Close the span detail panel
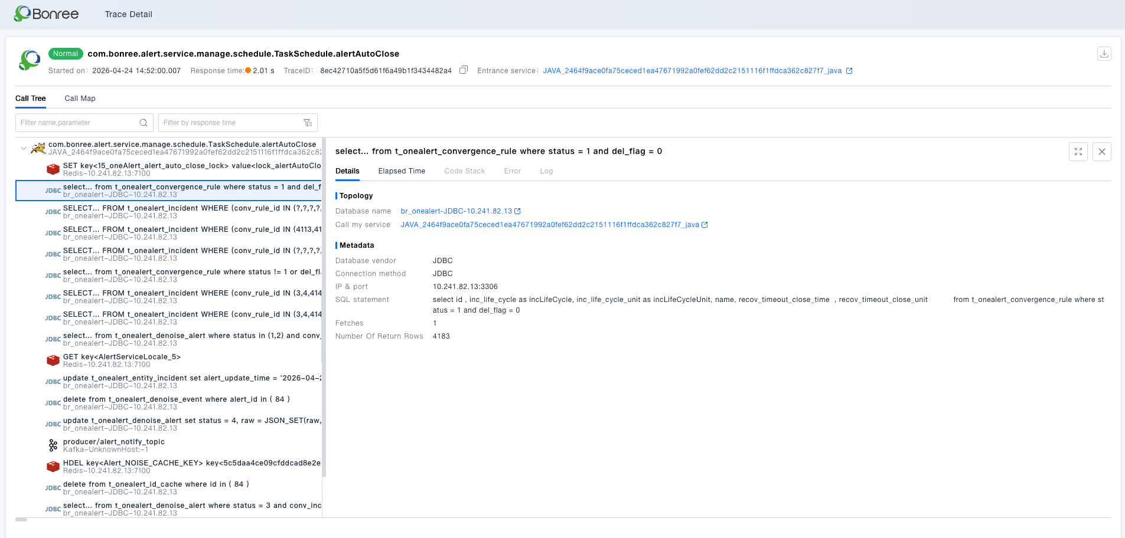Viewport: 1125px width, 538px height. click(1101, 152)
